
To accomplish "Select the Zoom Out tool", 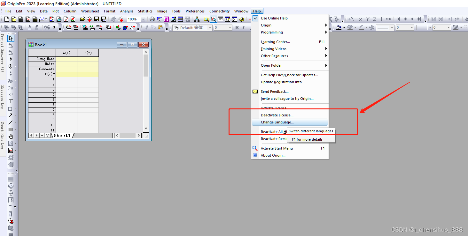I will pyautogui.click(x=11, y=52).
